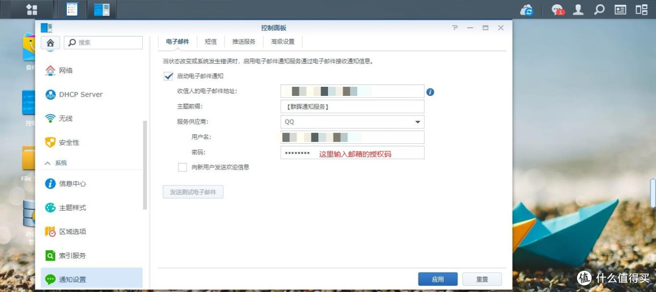Open the 通知设置 chat icon
Viewport: 656px width, 292px height.
coord(50,279)
